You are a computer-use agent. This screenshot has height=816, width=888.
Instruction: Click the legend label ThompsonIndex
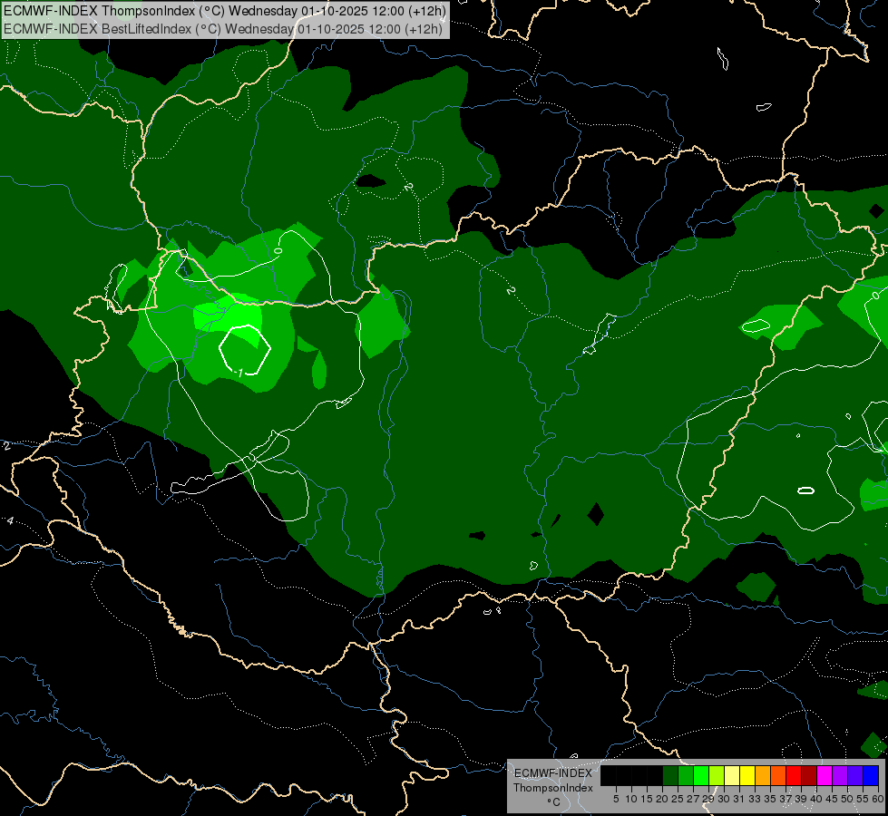pos(553,788)
